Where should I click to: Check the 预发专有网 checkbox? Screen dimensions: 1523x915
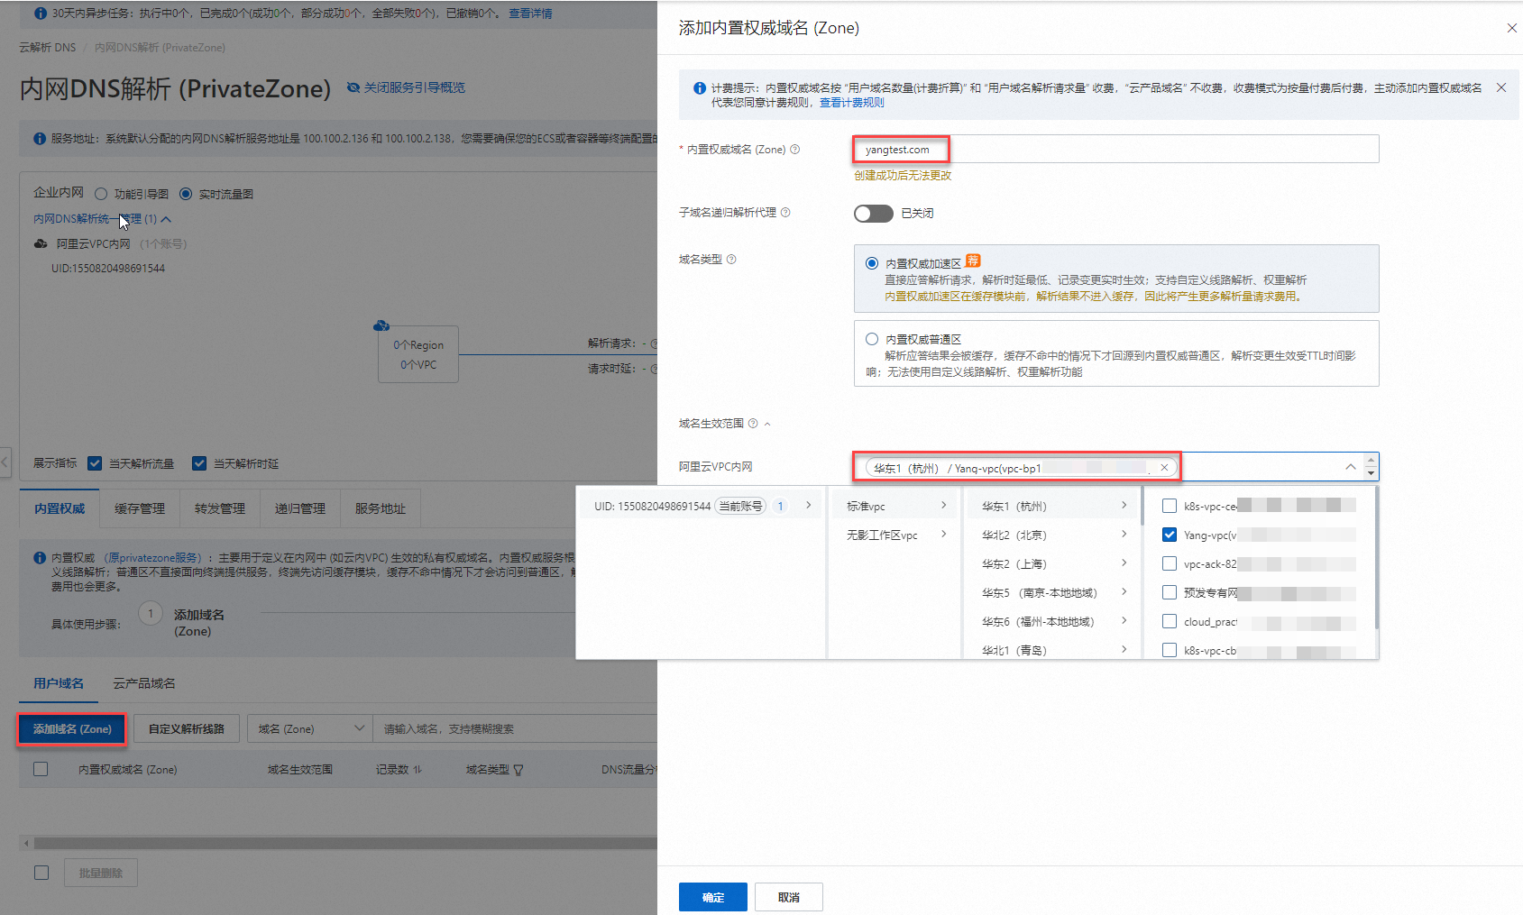(x=1170, y=592)
